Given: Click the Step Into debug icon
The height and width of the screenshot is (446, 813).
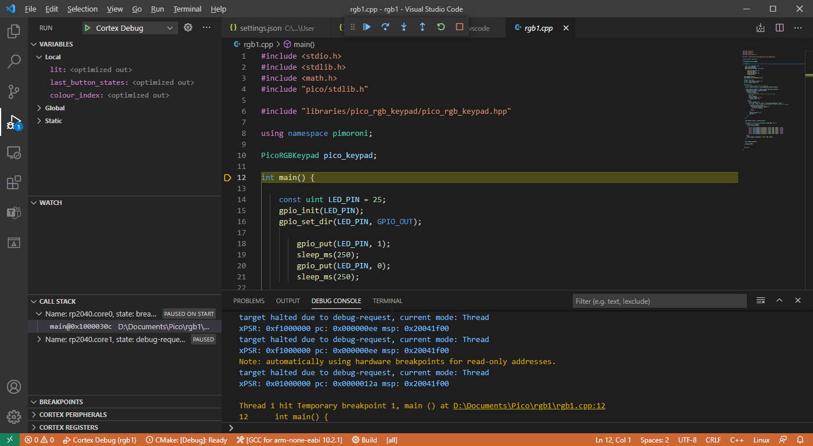Looking at the screenshot, I should tap(404, 27).
